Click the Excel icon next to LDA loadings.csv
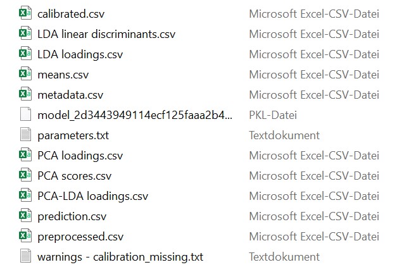This screenshot has height=279, width=402. [x=25, y=53]
